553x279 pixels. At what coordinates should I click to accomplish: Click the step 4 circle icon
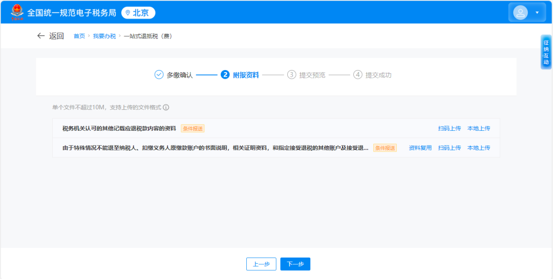coord(357,75)
